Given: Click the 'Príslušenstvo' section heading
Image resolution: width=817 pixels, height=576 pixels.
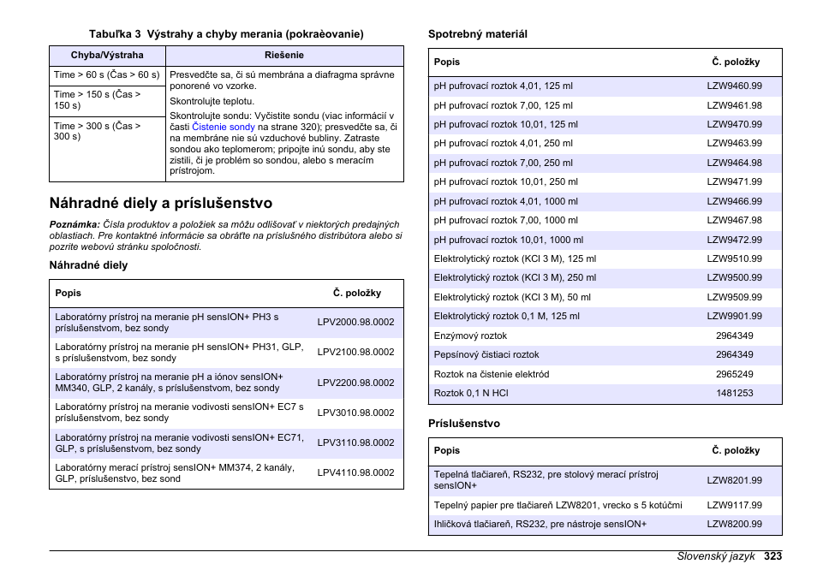Looking at the screenshot, I should [x=464, y=424].
